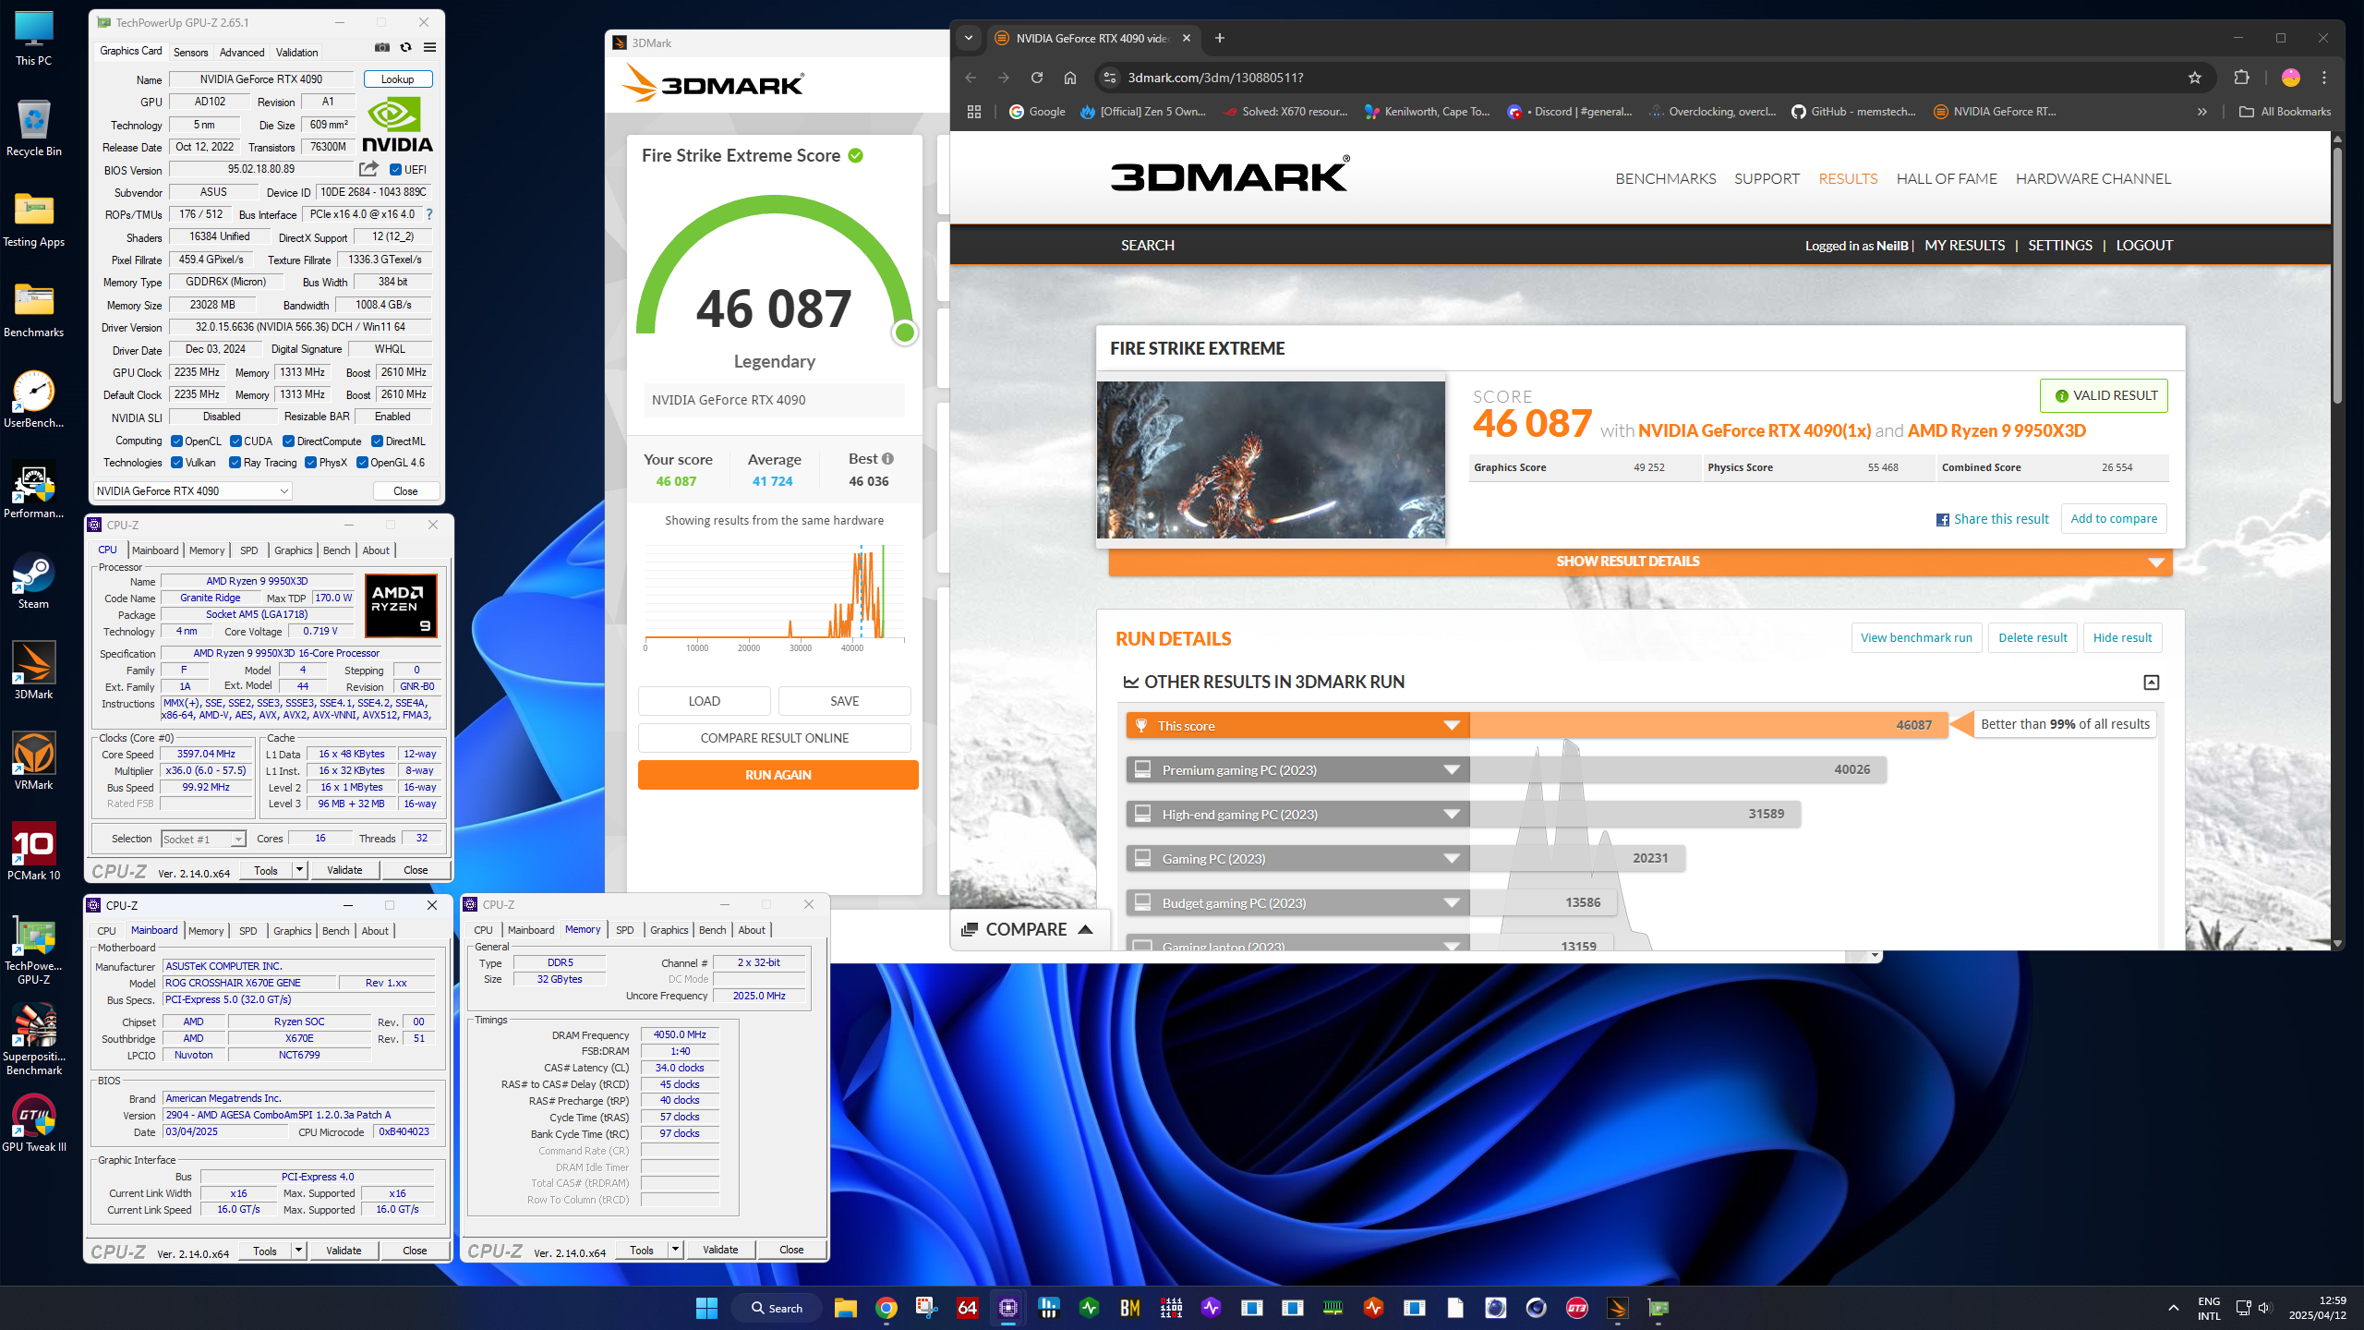Screen dimensions: 2364x1330
Task: Click the Fire Strike Extreme result thumbnail
Action: pyautogui.click(x=1271, y=459)
